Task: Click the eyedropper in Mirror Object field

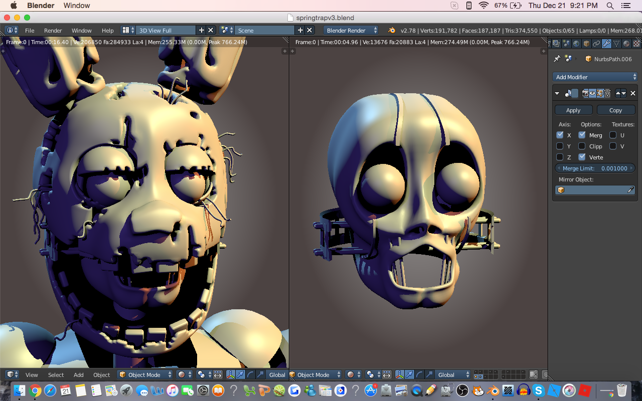Action: click(630, 190)
